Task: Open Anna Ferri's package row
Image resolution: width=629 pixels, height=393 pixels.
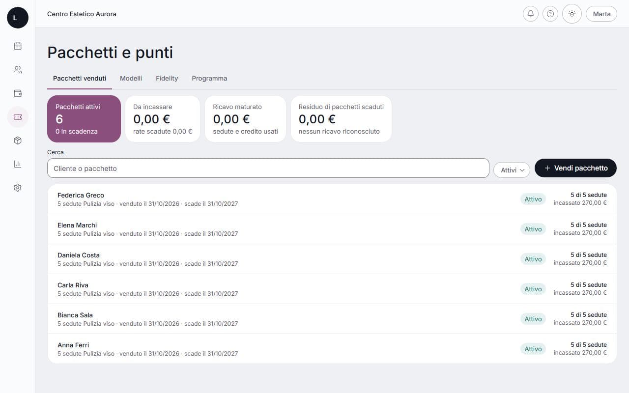Action: (x=332, y=349)
